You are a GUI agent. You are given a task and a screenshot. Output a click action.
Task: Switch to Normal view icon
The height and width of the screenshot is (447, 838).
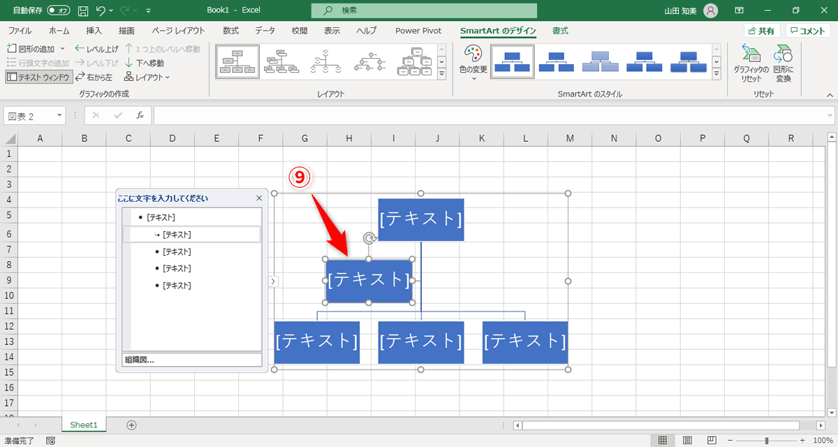[663, 441]
